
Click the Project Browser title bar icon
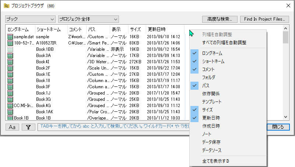coord(6,6)
